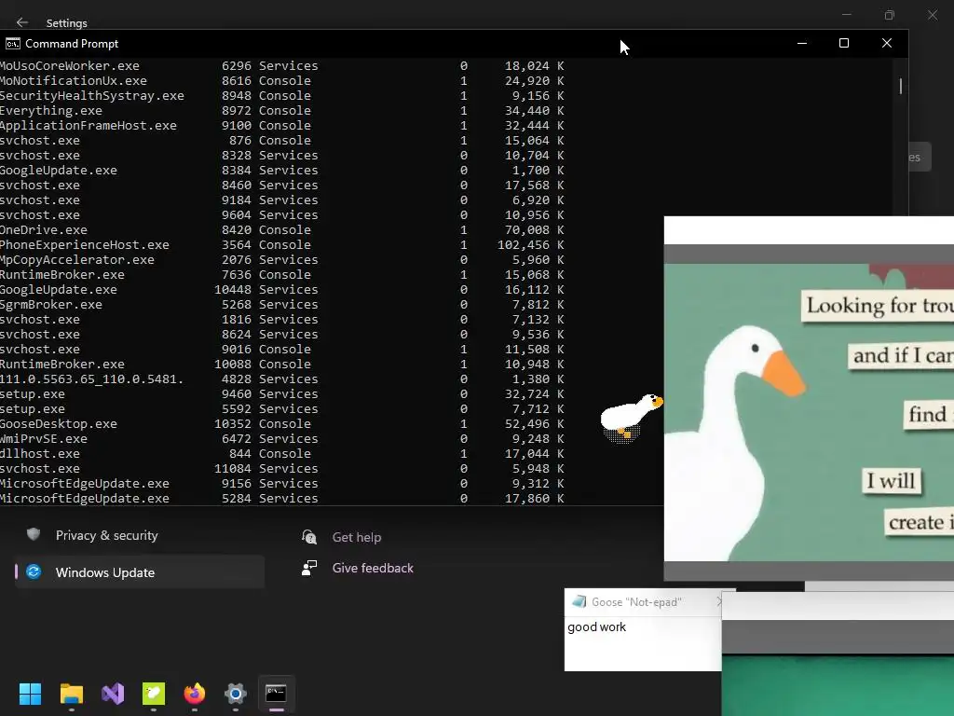Click the MoNotificationUx.exe entry

coord(73,81)
